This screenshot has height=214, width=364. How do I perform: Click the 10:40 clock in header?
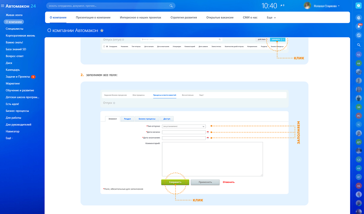coord(269,6)
